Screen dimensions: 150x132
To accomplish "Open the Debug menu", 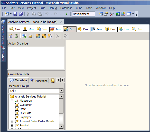I will coord(53,8).
